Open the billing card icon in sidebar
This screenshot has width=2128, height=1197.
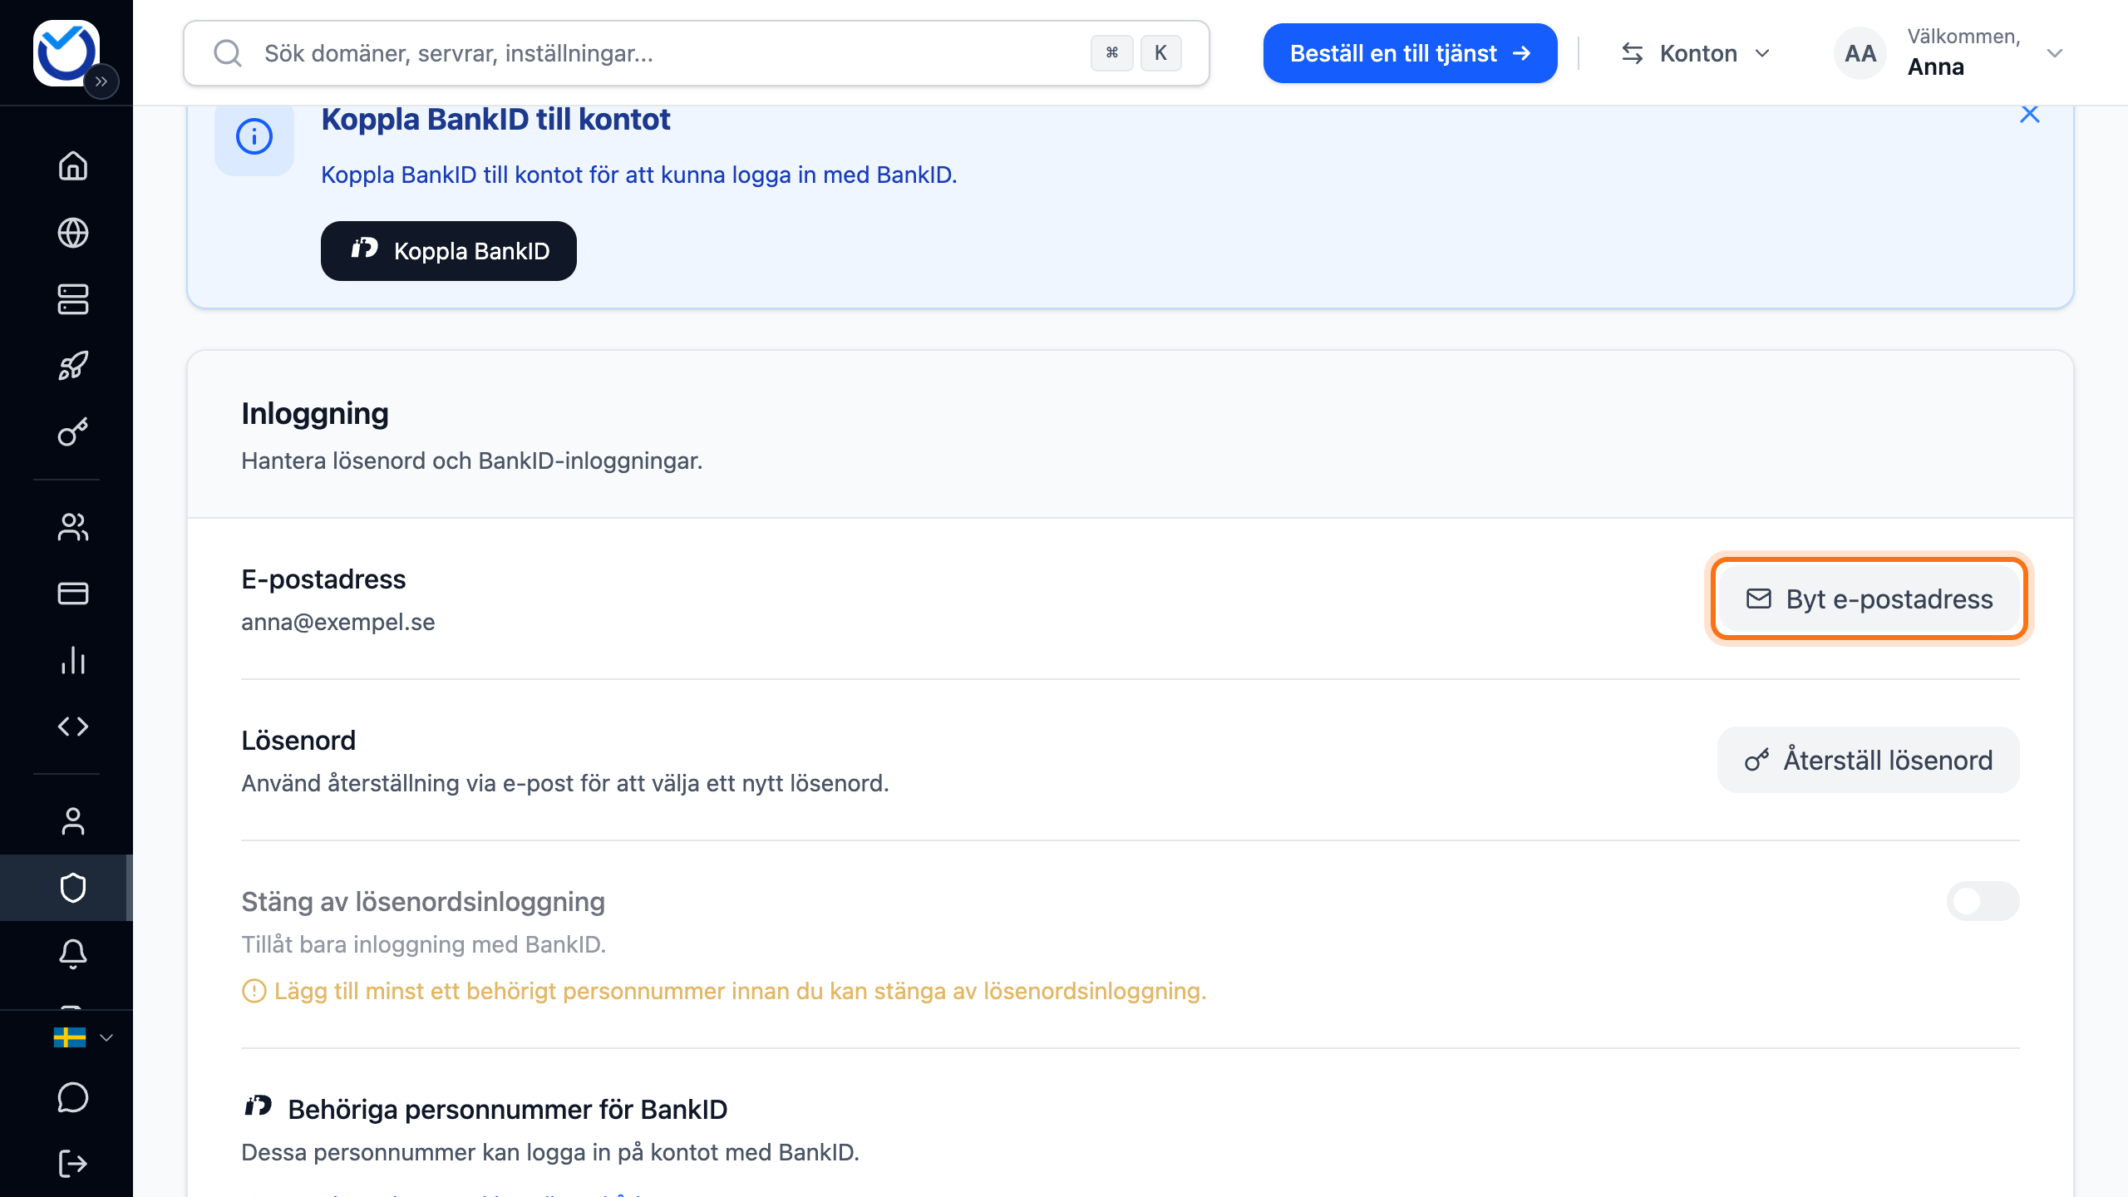click(73, 594)
